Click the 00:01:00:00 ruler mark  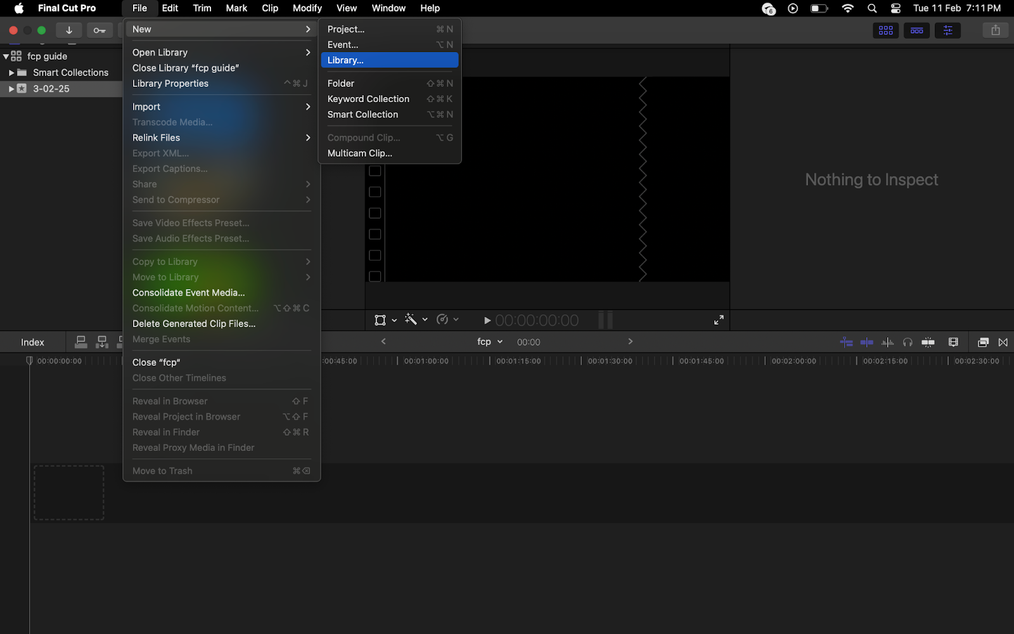click(x=426, y=361)
